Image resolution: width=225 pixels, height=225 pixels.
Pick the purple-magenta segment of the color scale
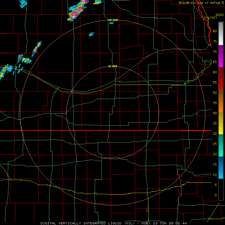click(221, 56)
